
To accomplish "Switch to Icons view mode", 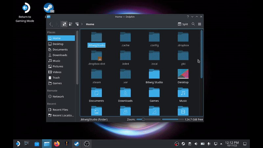I will 64,24.
